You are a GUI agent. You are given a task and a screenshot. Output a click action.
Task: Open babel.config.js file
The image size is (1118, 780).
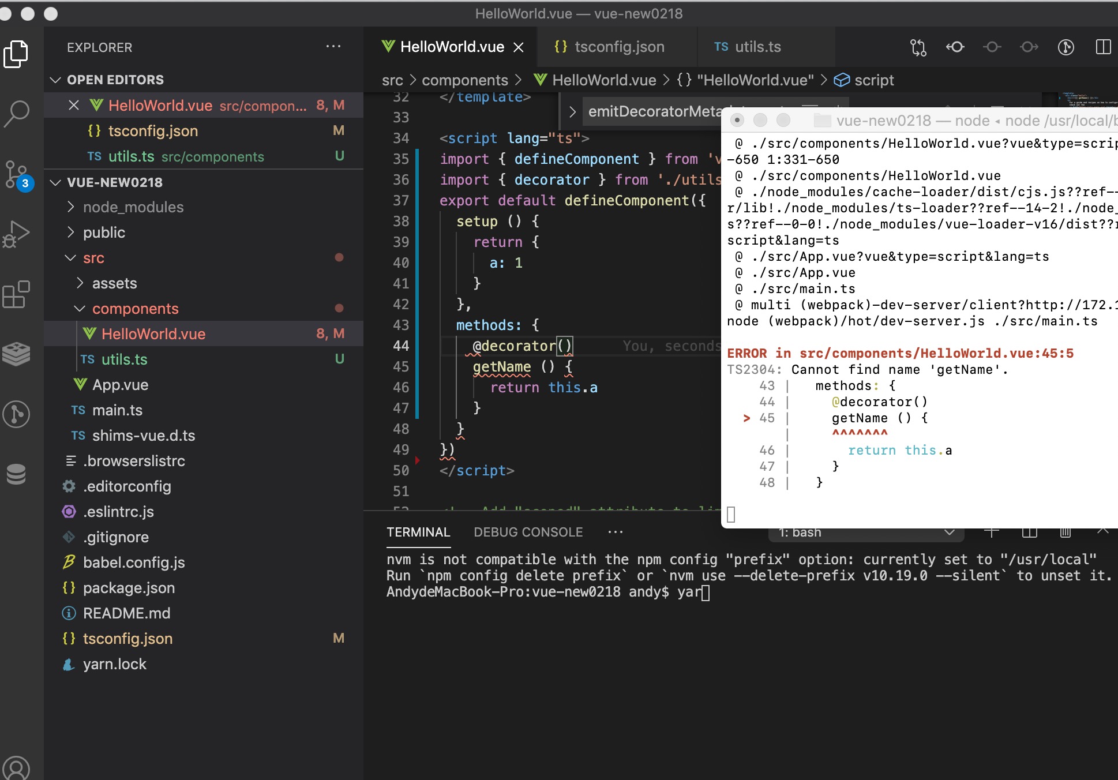(204, 562)
